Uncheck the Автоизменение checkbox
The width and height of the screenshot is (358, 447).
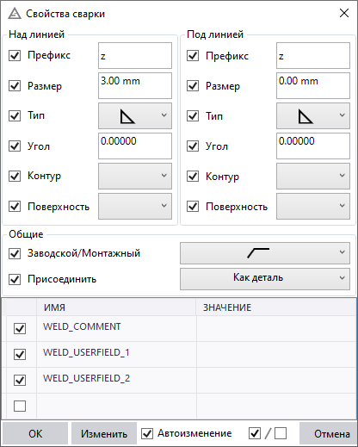[147, 433]
